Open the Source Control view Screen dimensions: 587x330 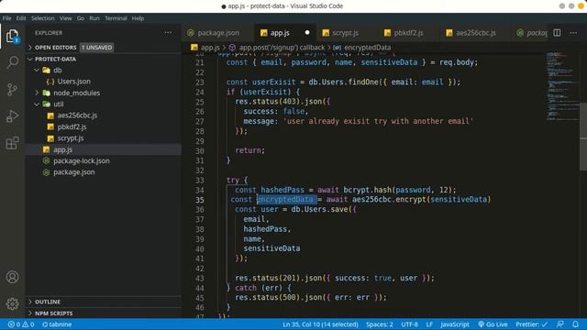[12, 89]
